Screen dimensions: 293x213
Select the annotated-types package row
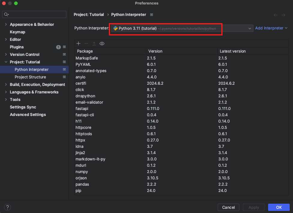182,71
